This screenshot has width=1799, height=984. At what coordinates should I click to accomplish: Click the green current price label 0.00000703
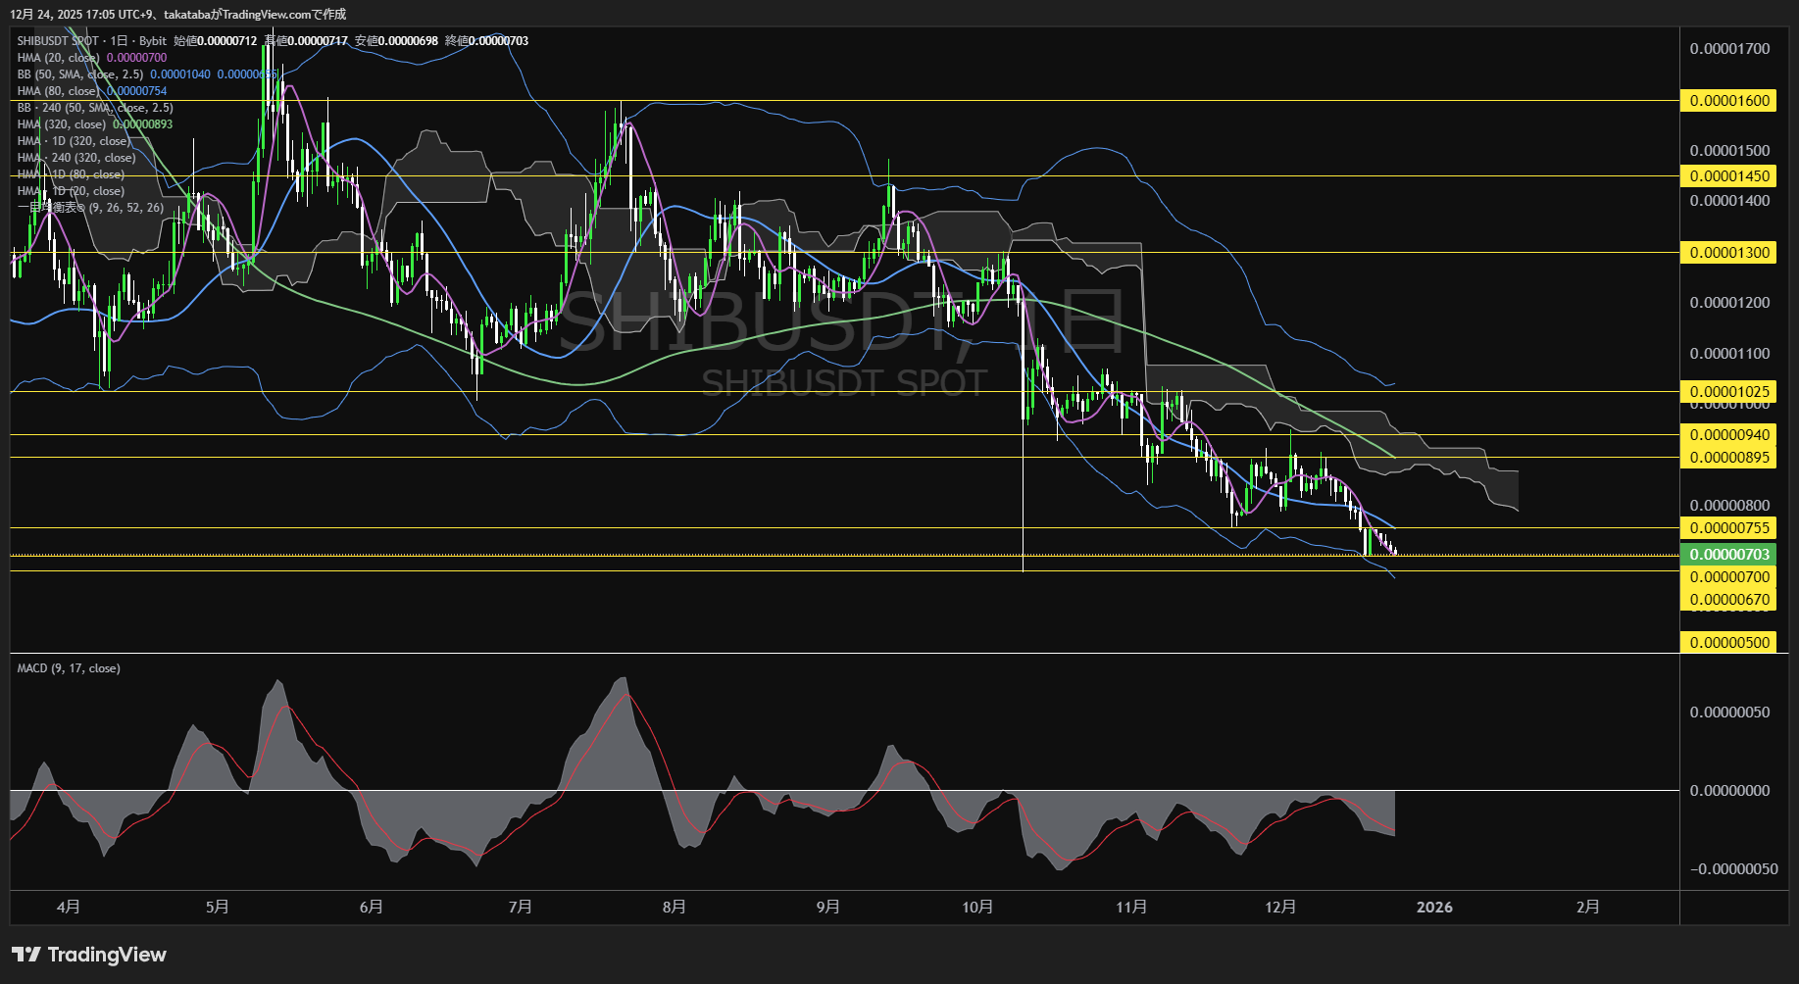[x=1729, y=555]
